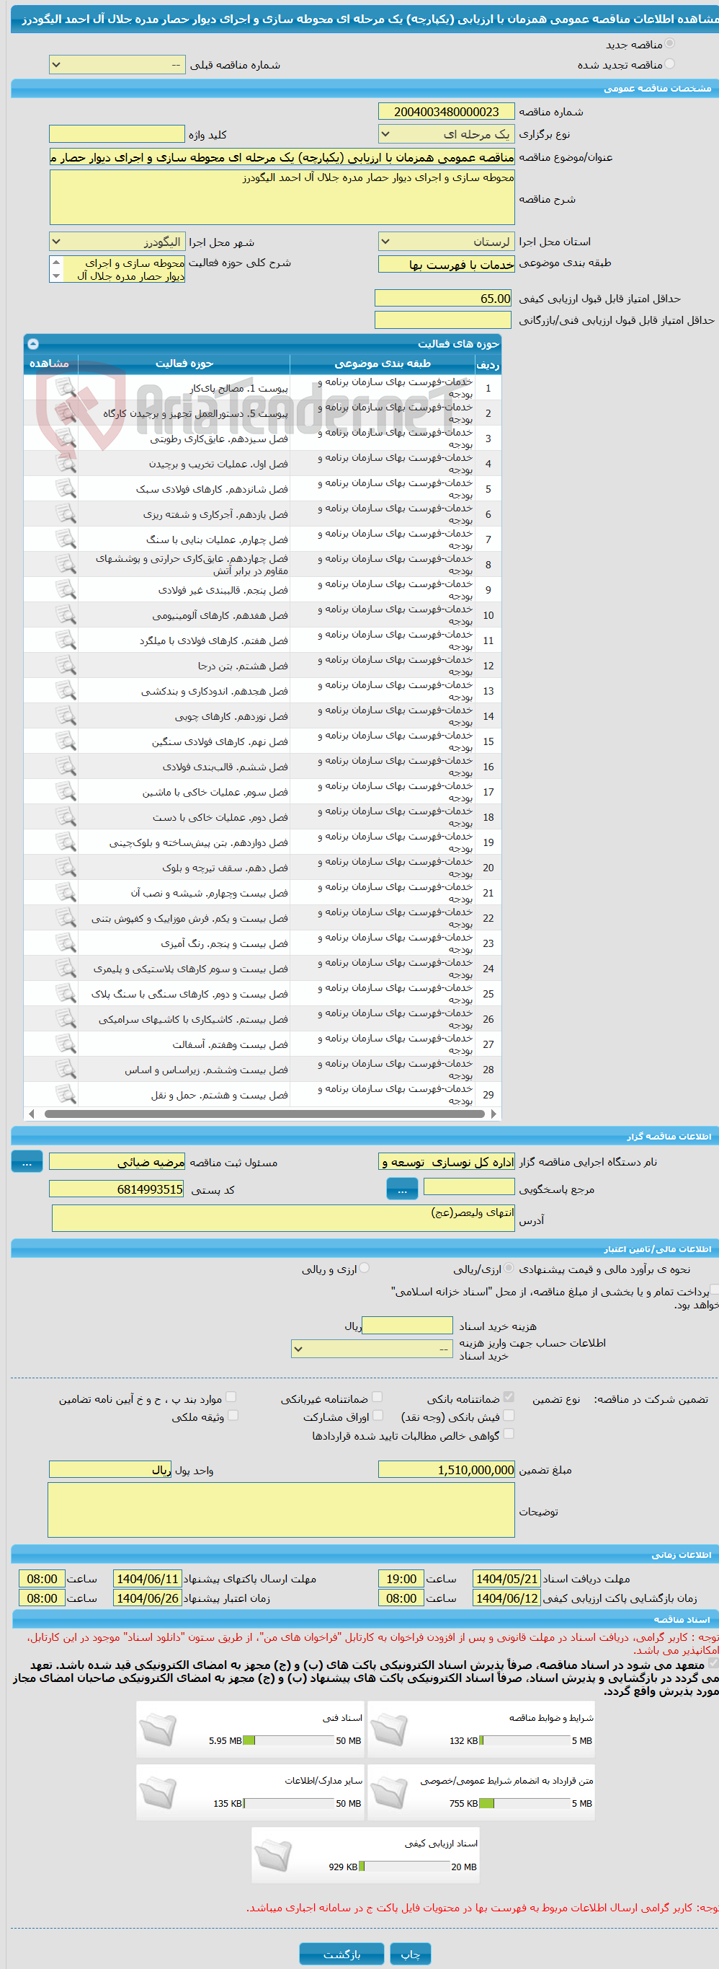Open the اطلاعات حساب جهت واریز dropdown

[372, 1349]
